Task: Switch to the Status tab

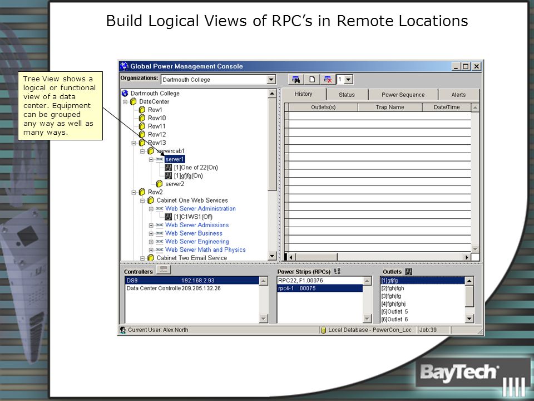Action: click(347, 95)
